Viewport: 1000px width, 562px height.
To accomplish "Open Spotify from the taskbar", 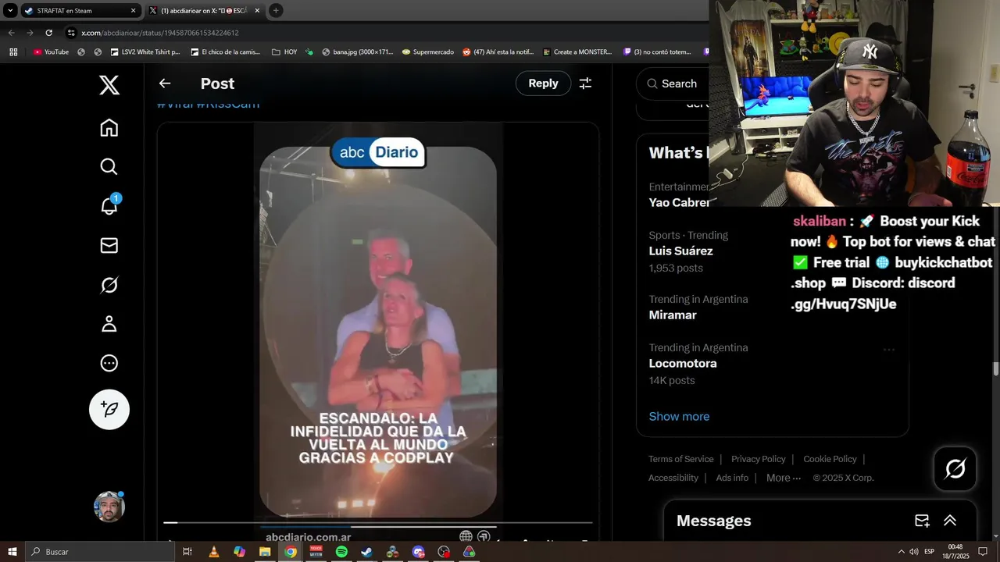I will [x=341, y=552].
